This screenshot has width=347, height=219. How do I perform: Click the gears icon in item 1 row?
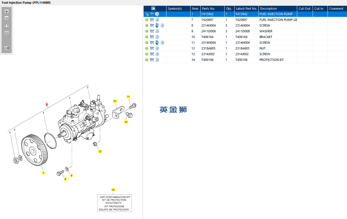tap(147, 14)
